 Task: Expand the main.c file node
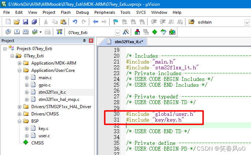tap(27, 78)
